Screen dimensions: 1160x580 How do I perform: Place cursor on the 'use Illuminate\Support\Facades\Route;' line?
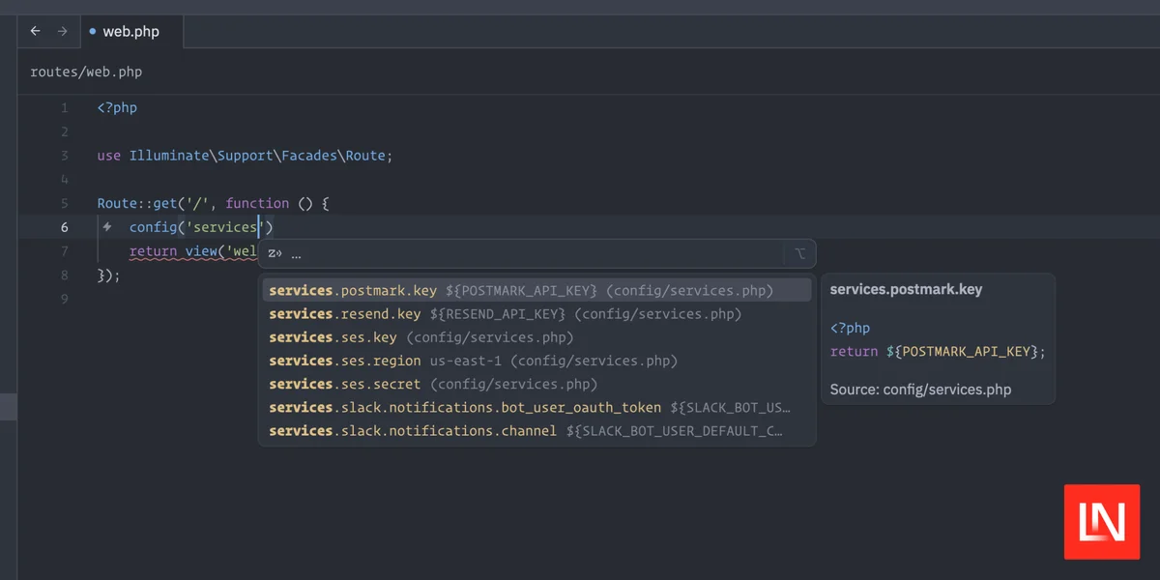[x=245, y=156]
